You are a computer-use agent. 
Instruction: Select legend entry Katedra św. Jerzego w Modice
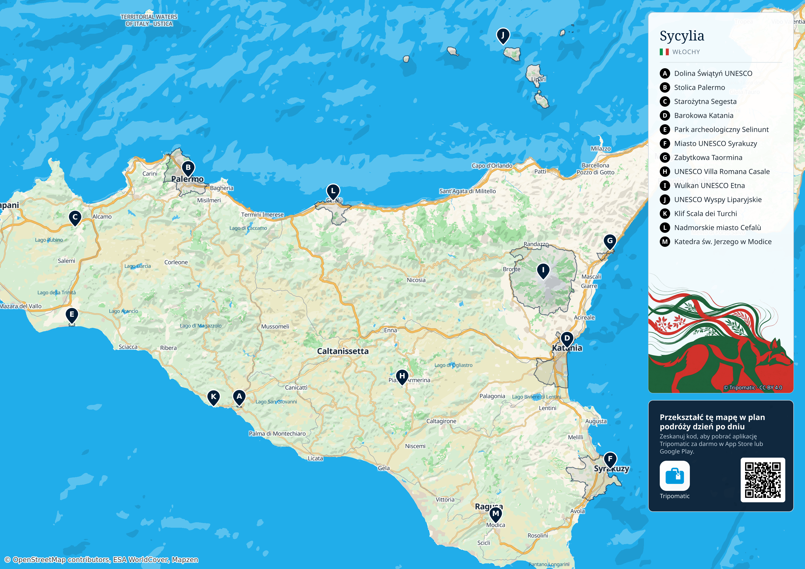point(723,241)
